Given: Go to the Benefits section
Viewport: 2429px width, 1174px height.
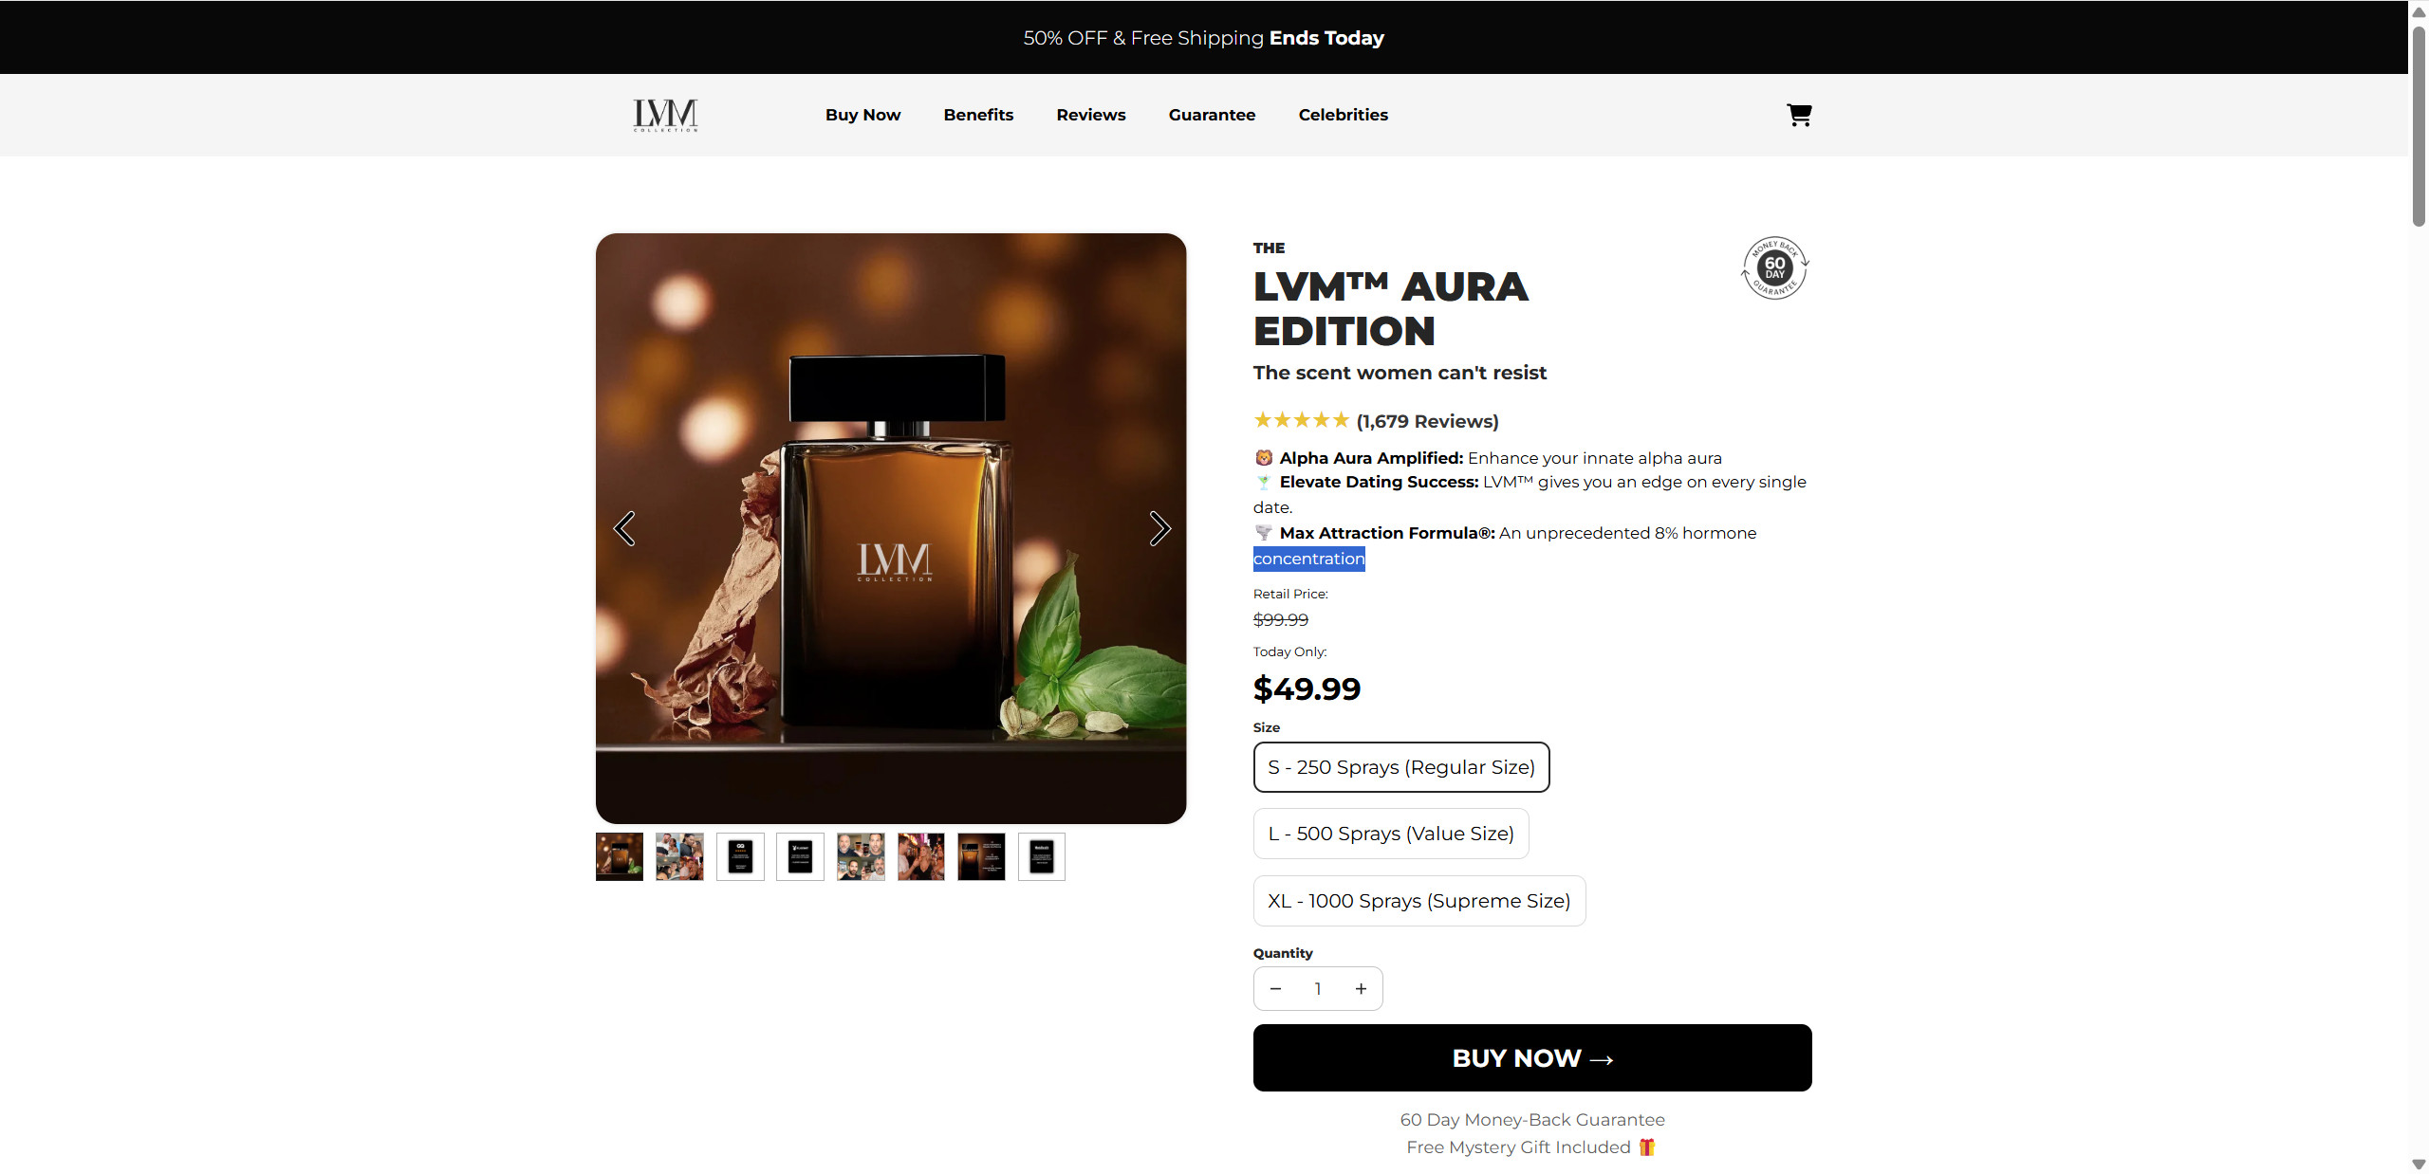Looking at the screenshot, I should click(x=978, y=115).
